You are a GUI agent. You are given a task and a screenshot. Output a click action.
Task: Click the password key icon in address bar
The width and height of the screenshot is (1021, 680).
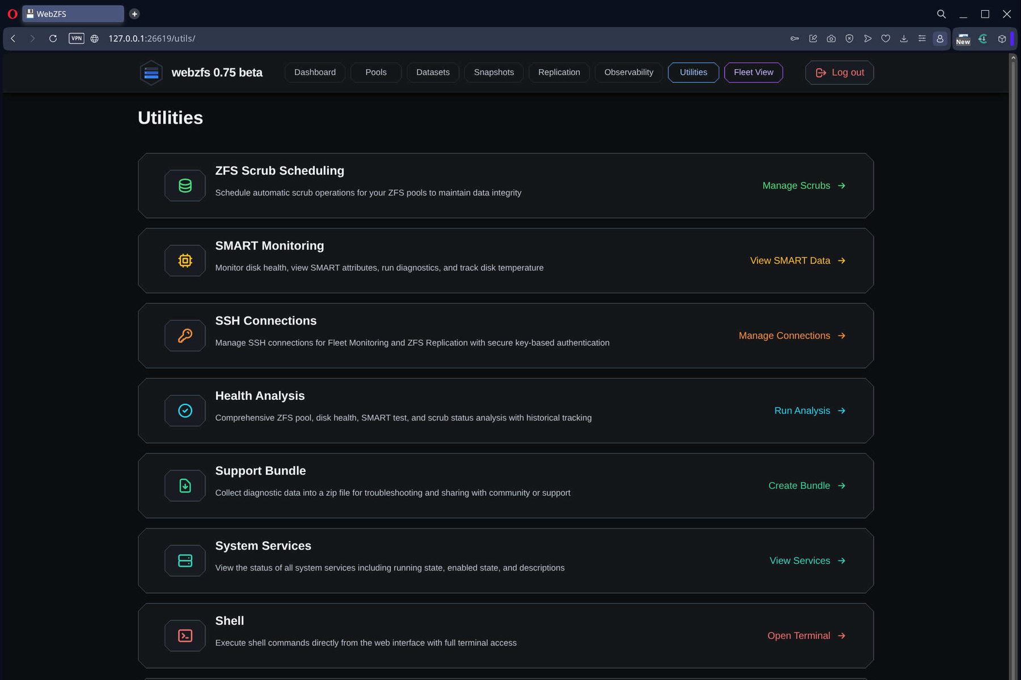tap(795, 39)
